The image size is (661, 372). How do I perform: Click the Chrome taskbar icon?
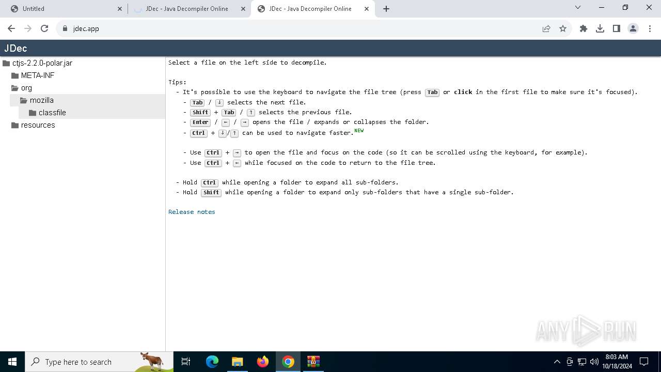click(288, 362)
